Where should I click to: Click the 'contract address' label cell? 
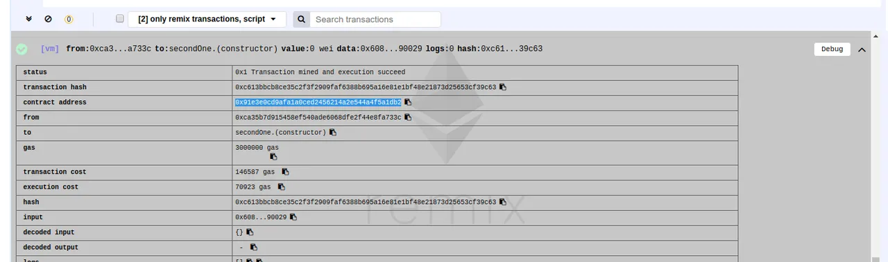pos(124,102)
